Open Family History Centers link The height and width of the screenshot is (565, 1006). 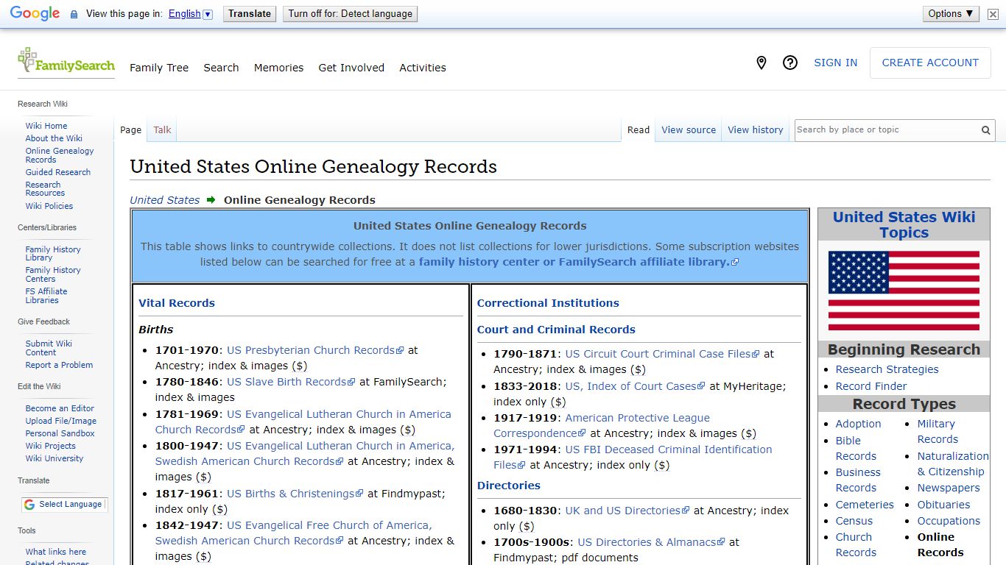[53, 274]
